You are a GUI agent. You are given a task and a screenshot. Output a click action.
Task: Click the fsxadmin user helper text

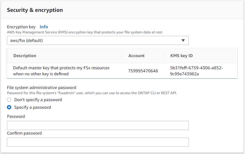pyautogui.click(x=92, y=93)
